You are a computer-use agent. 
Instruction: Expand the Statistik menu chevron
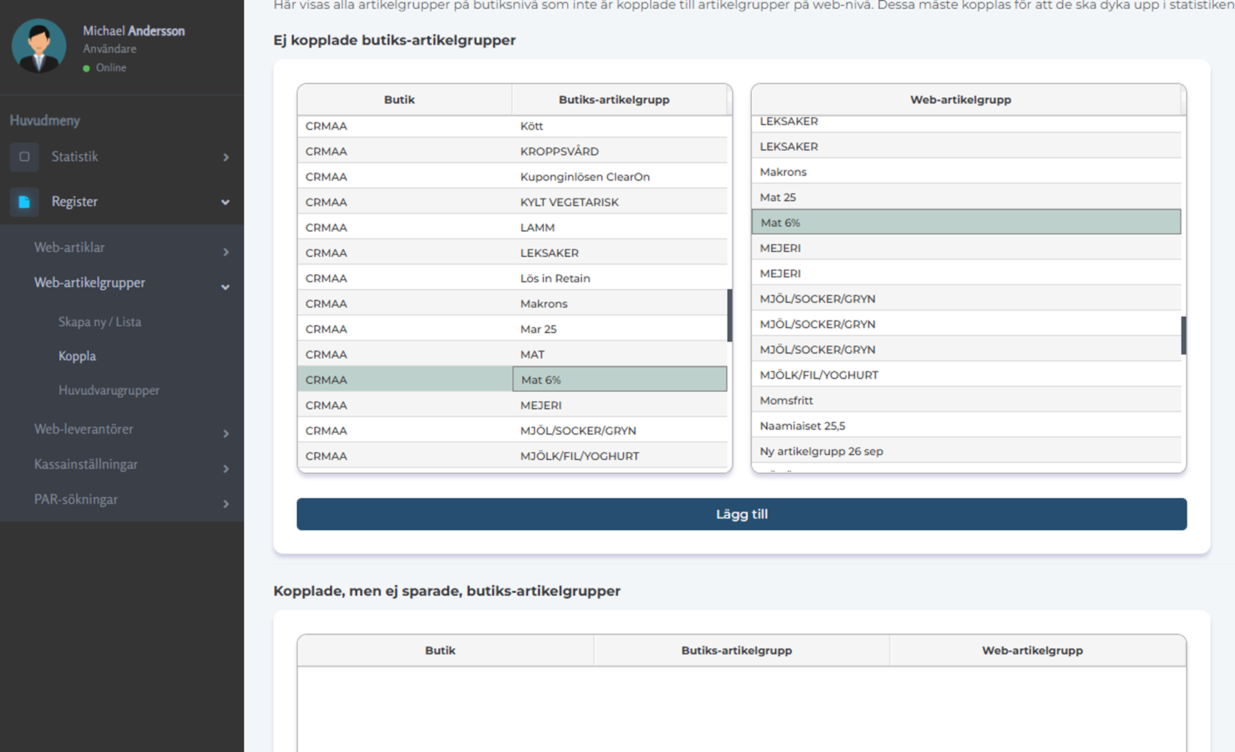coord(226,157)
